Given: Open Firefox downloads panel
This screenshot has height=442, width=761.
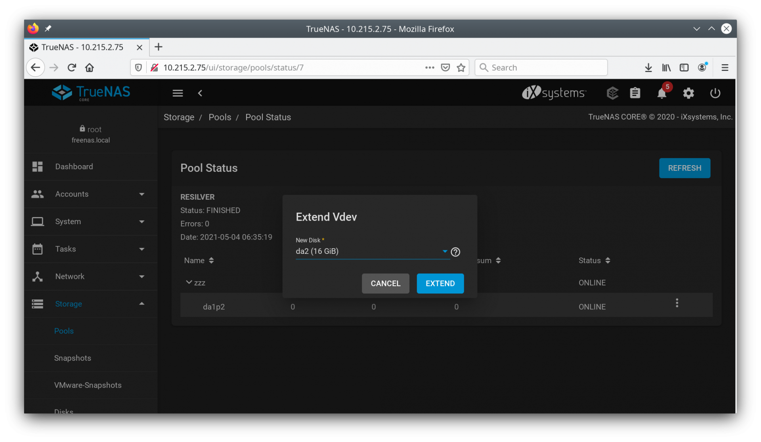Looking at the screenshot, I should [648, 68].
